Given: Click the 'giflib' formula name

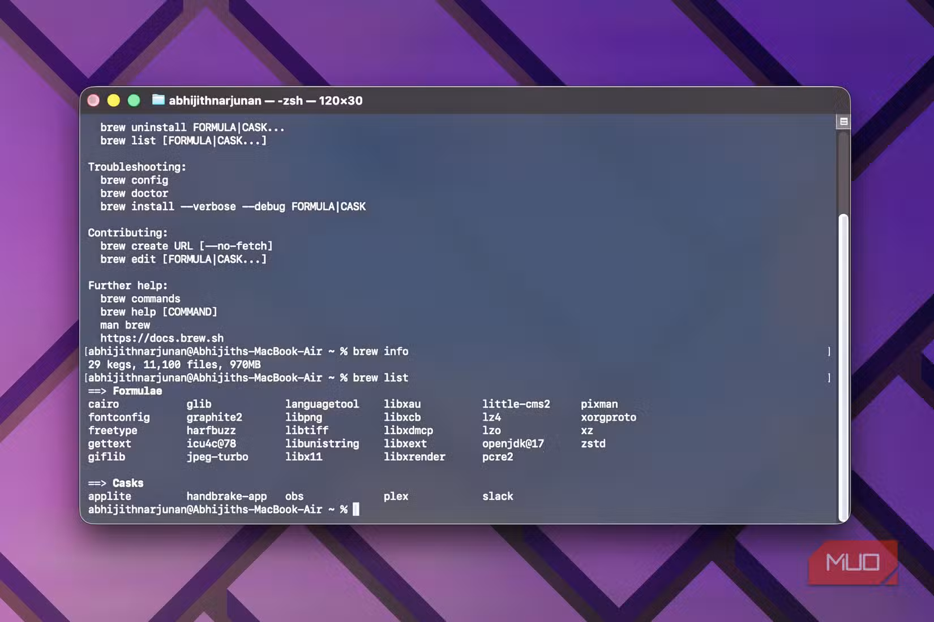Looking at the screenshot, I should (106, 457).
